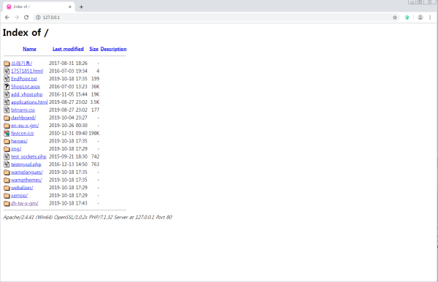This screenshot has height=282, width=438.
Task: Click the unknown-file icon beside ShopList.aspx
Action: 7,87
